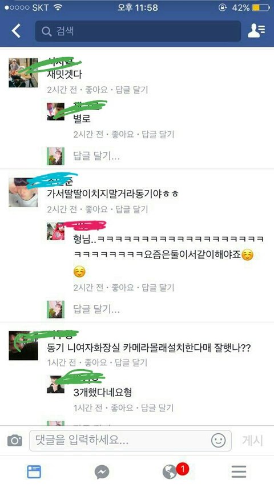The height and width of the screenshot is (488, 274).
Task: Tap the 댓글을 입력하세요 comment field
Action: click(131, 441)
